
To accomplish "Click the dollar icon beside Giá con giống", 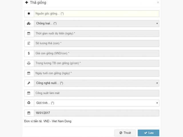I will (x=29, y=53).
